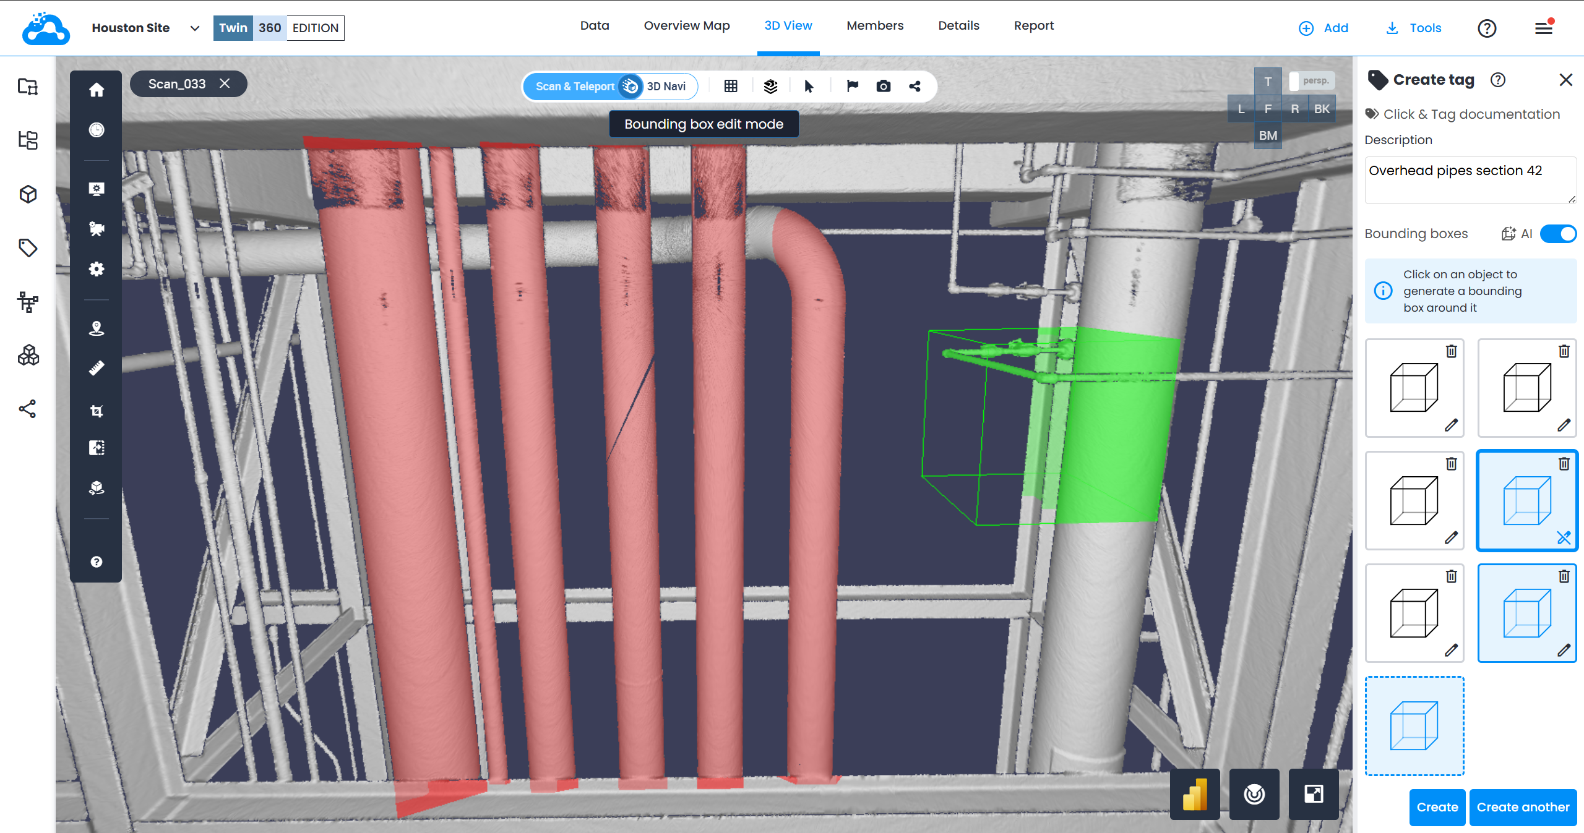
Task: Open the hamburger menu
Action: pyautogui.click(x=1543, y=28)
